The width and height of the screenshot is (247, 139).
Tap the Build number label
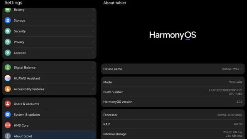[113, 92]
